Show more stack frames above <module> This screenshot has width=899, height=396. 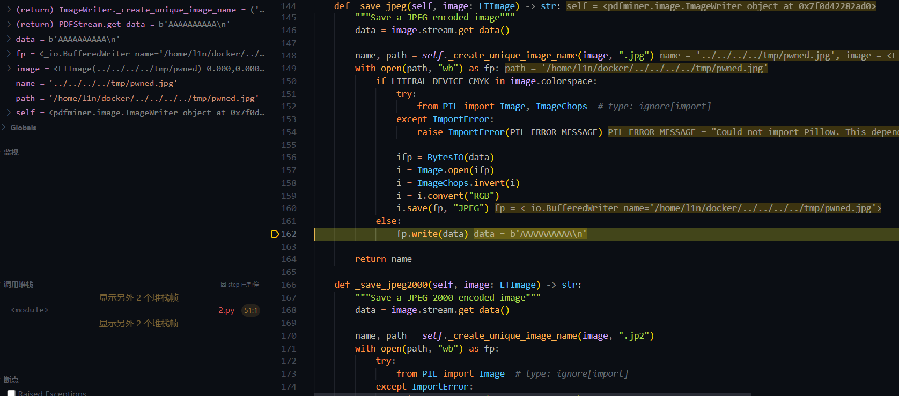138,297
